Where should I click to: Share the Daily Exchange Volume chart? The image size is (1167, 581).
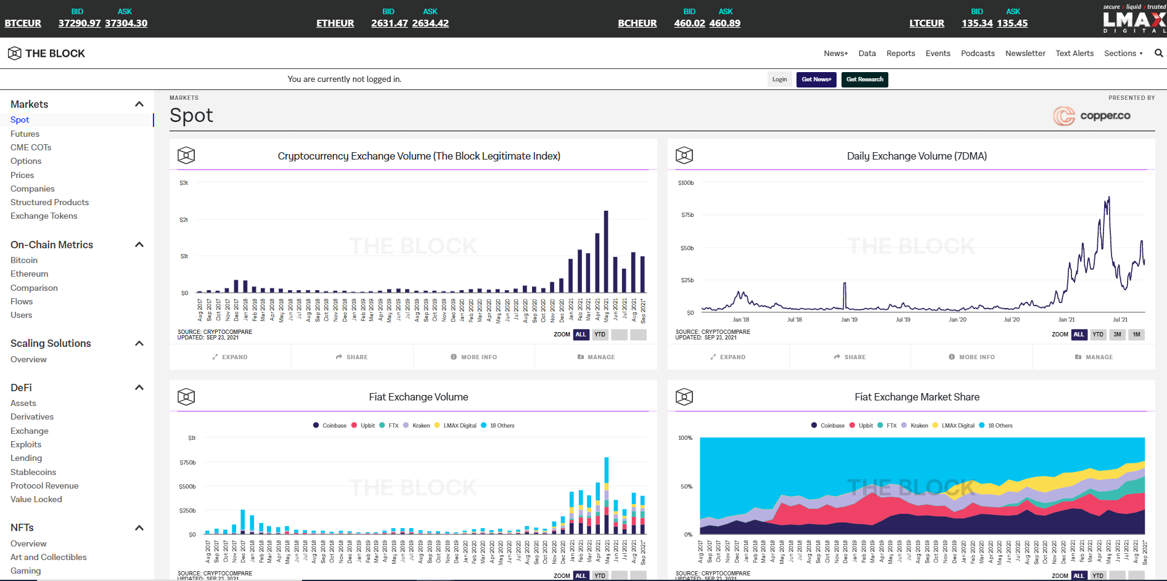pyautogui.click(x=850, y=357)
